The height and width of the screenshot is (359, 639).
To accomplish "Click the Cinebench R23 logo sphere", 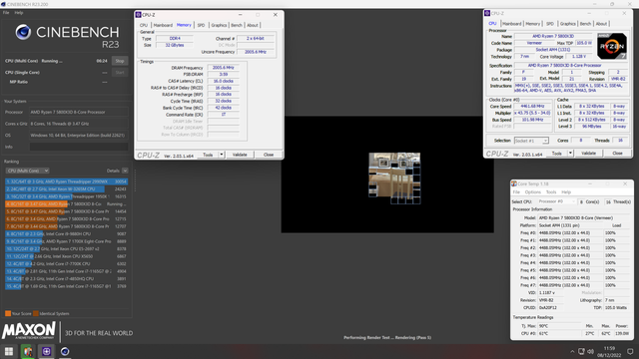I will (x=23, y=32).
